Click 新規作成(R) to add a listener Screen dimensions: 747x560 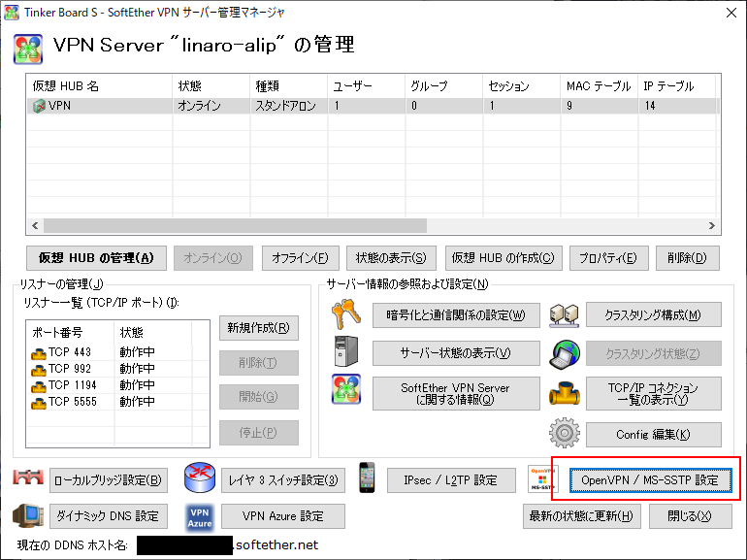click(259, 328)
